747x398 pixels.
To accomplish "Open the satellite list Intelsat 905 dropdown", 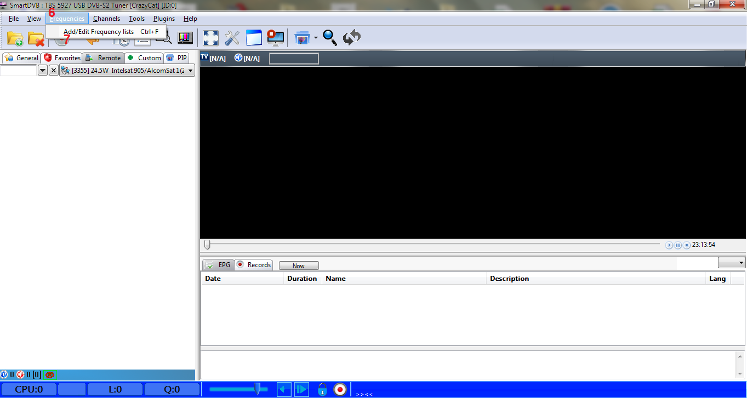I will pyautogui.click(x=127, y=71).
